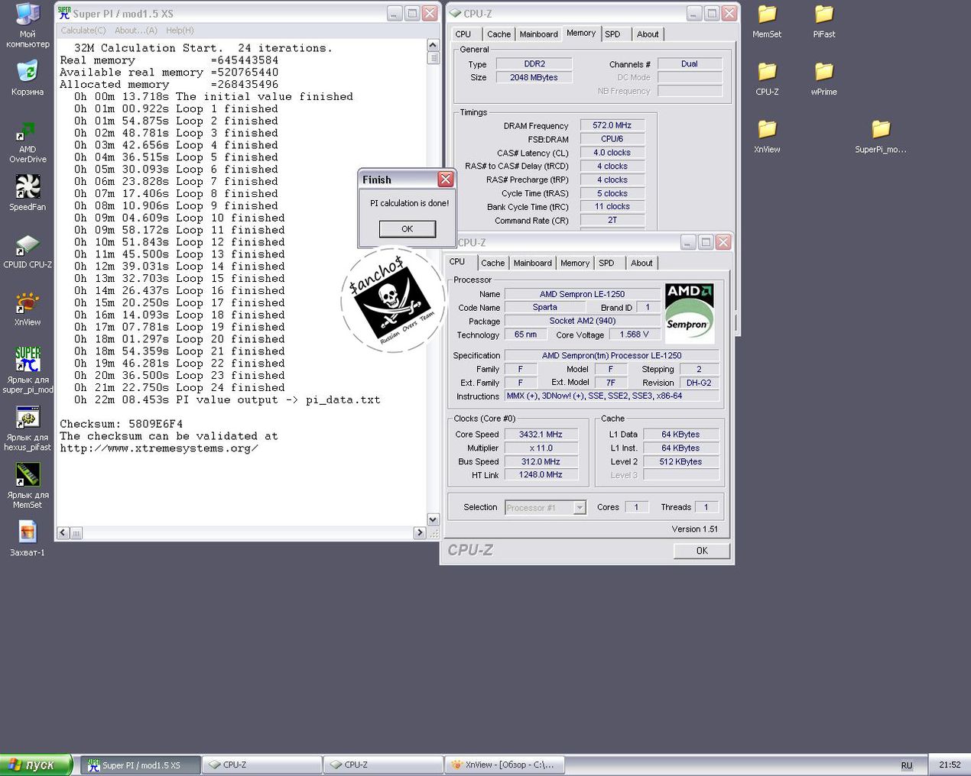Click the Super PI vertical scrollbar up arrow
The width and height of the screenshot is (971, 776).
[433, 46]
